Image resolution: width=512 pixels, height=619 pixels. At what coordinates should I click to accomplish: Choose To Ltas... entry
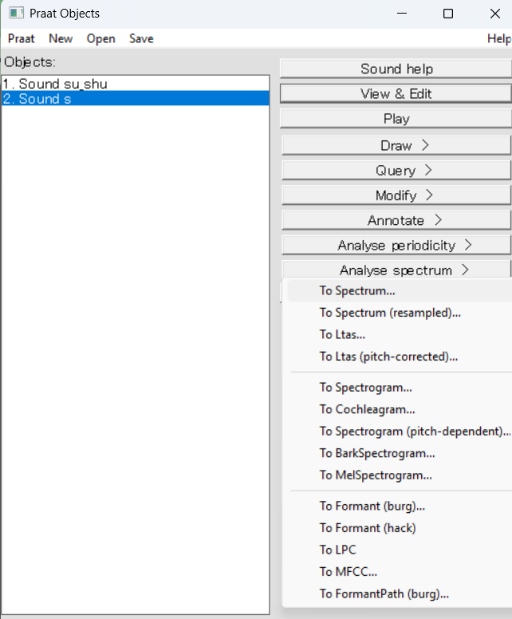pos(400,335)
